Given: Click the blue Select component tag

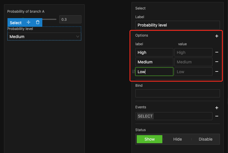Looking at the screenshot, I should click(x=16, y=23).
